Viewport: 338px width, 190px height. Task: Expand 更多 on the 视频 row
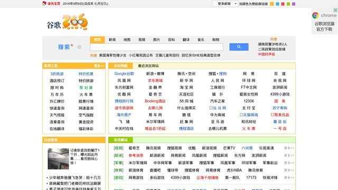pos(289,148)
